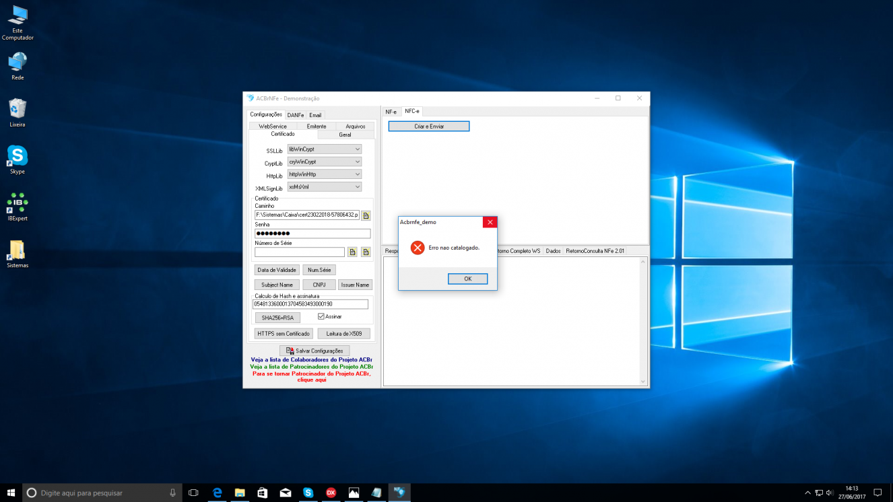Viewport: 893px width, 502px height.
Task: Click the Windows Start button
Action: pos(11,493)
